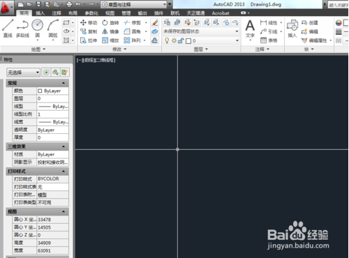The height and width of the screenshot is (258, 349).
Task: Click the Mirror (镜像) tool
Action: [x=110, y=31]
